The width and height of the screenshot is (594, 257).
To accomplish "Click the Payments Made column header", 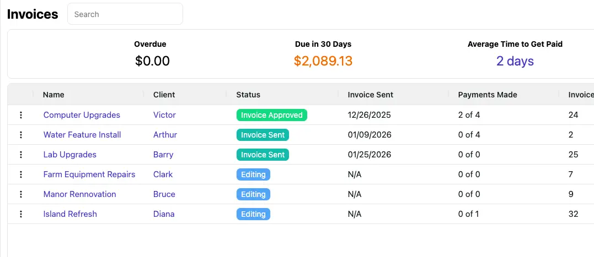I will tap(488, 95).
